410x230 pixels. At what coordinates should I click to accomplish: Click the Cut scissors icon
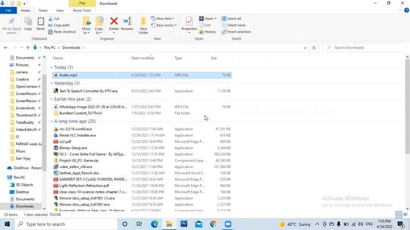tap(51, 19)
